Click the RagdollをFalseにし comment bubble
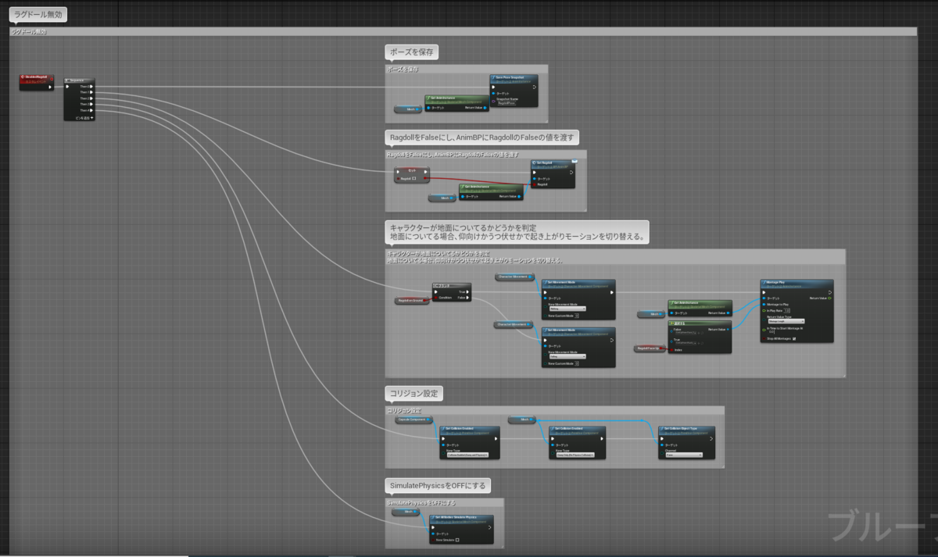 point(482,137)
